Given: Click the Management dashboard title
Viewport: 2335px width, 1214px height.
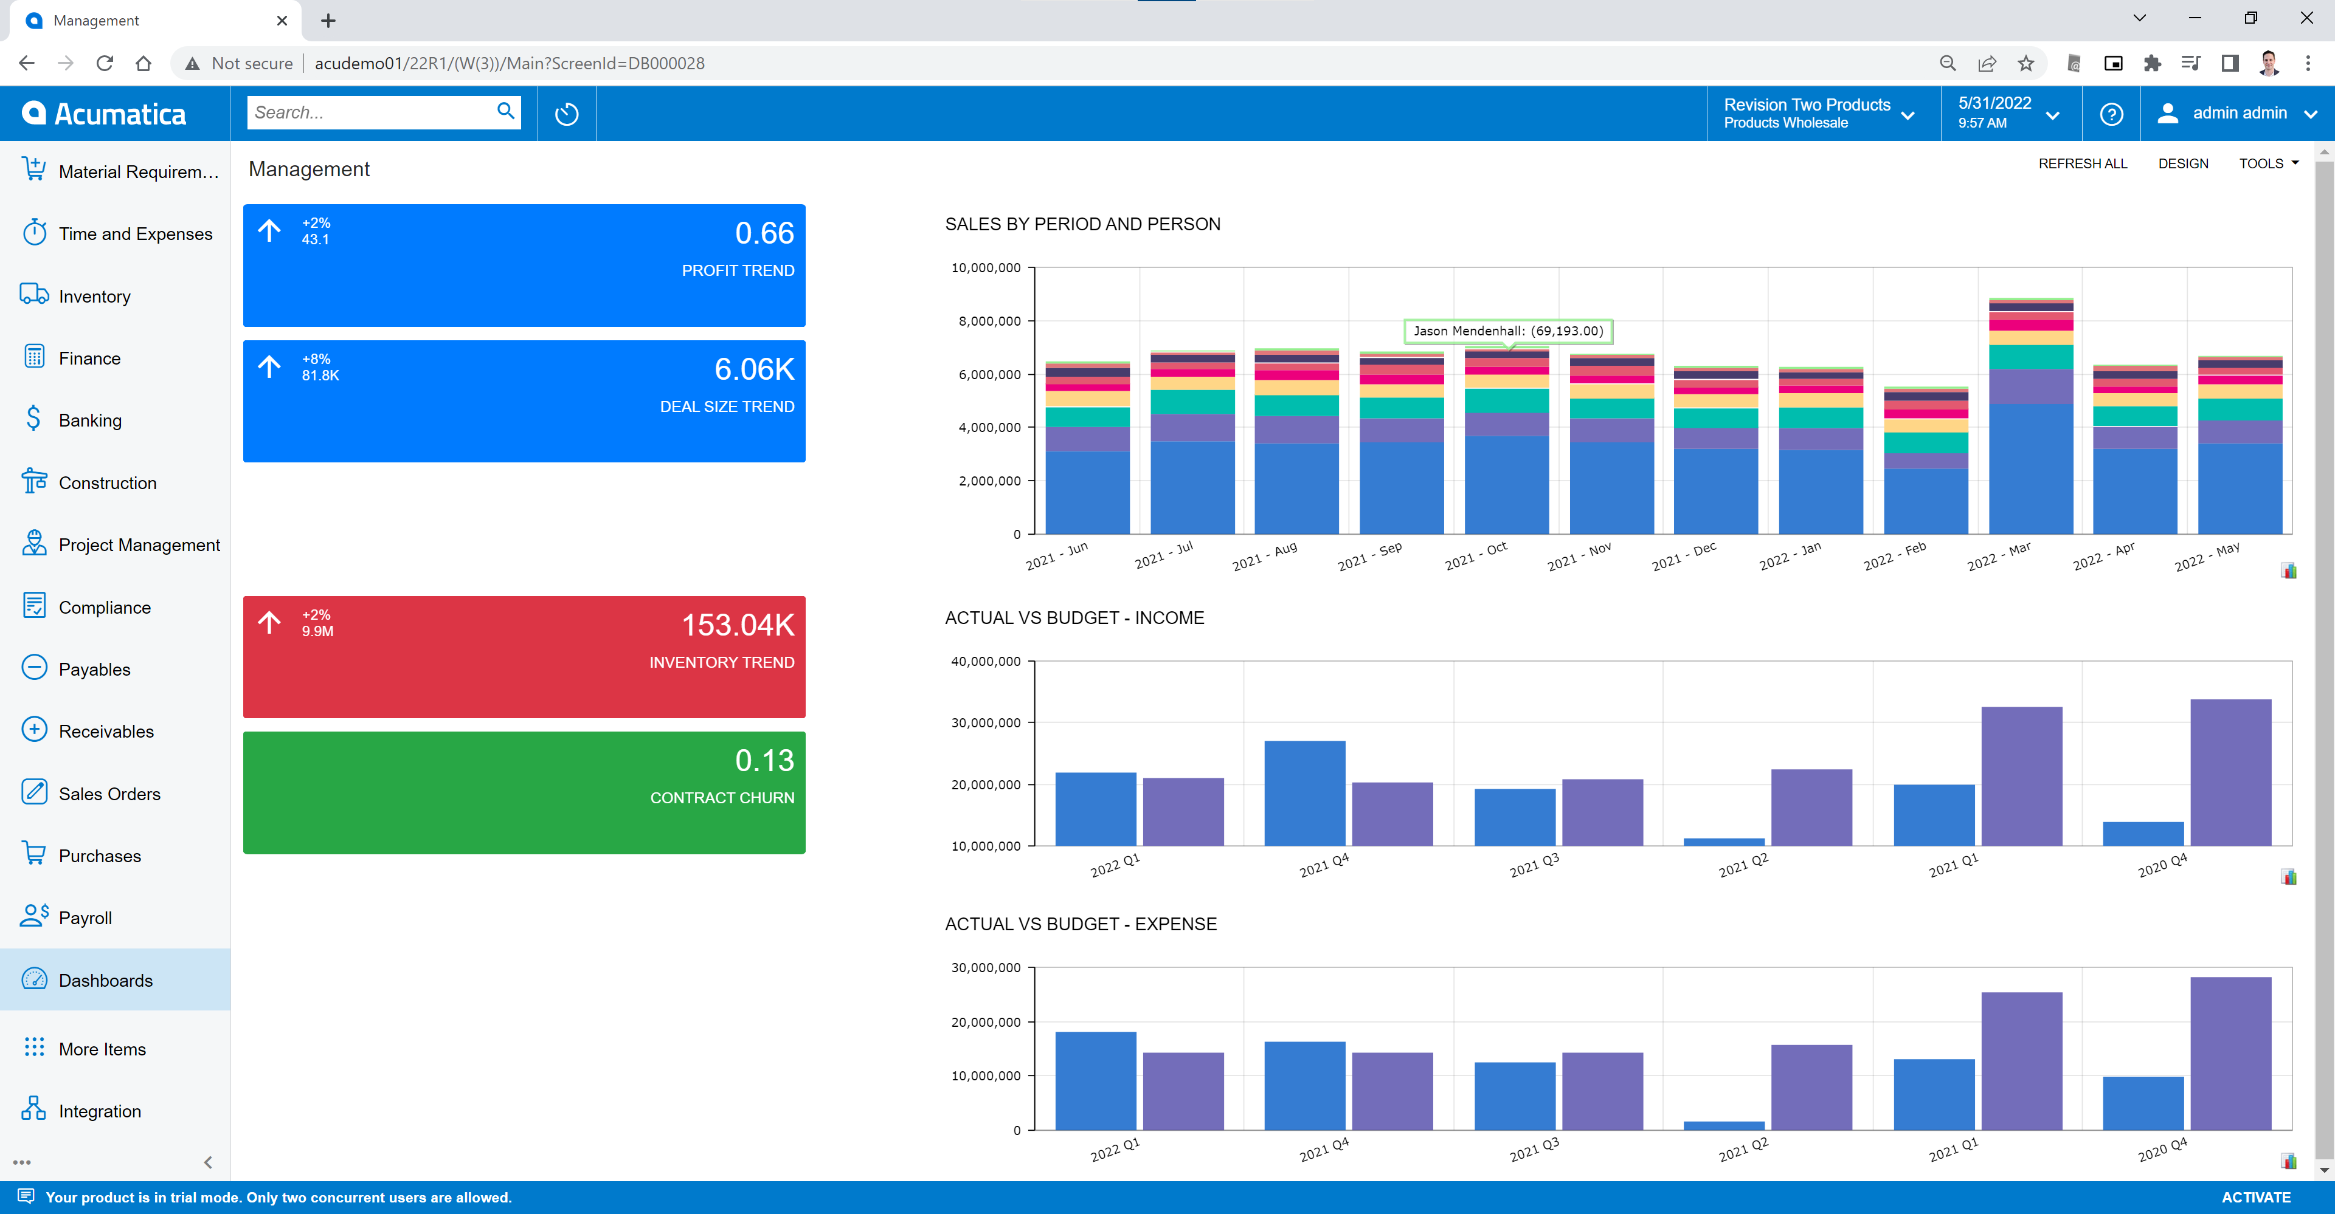Looking at the screenshot, I should [x=309, y=170].
